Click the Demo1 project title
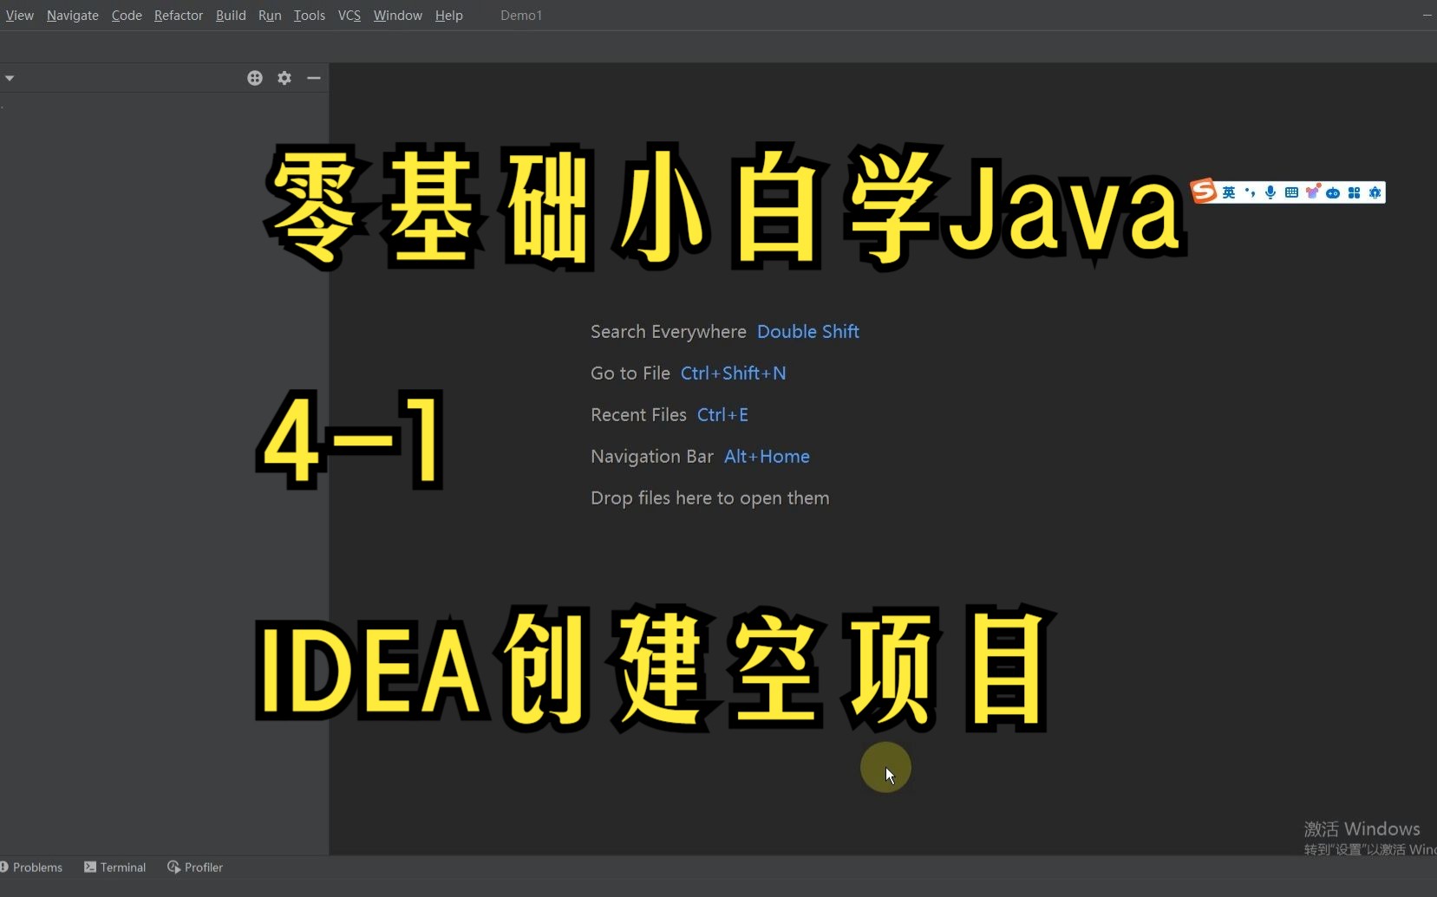Viewport: 1437px width, 897px height. pyautogui.click(x=521, y=16)
